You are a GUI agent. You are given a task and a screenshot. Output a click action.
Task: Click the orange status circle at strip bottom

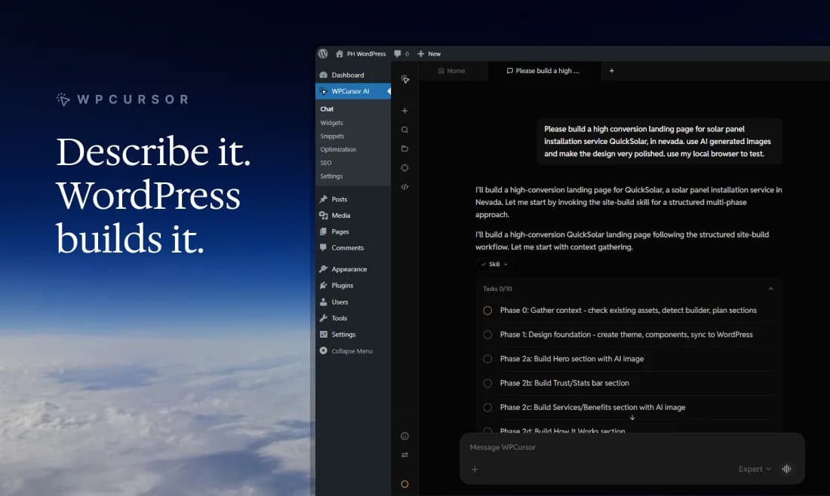405,484
